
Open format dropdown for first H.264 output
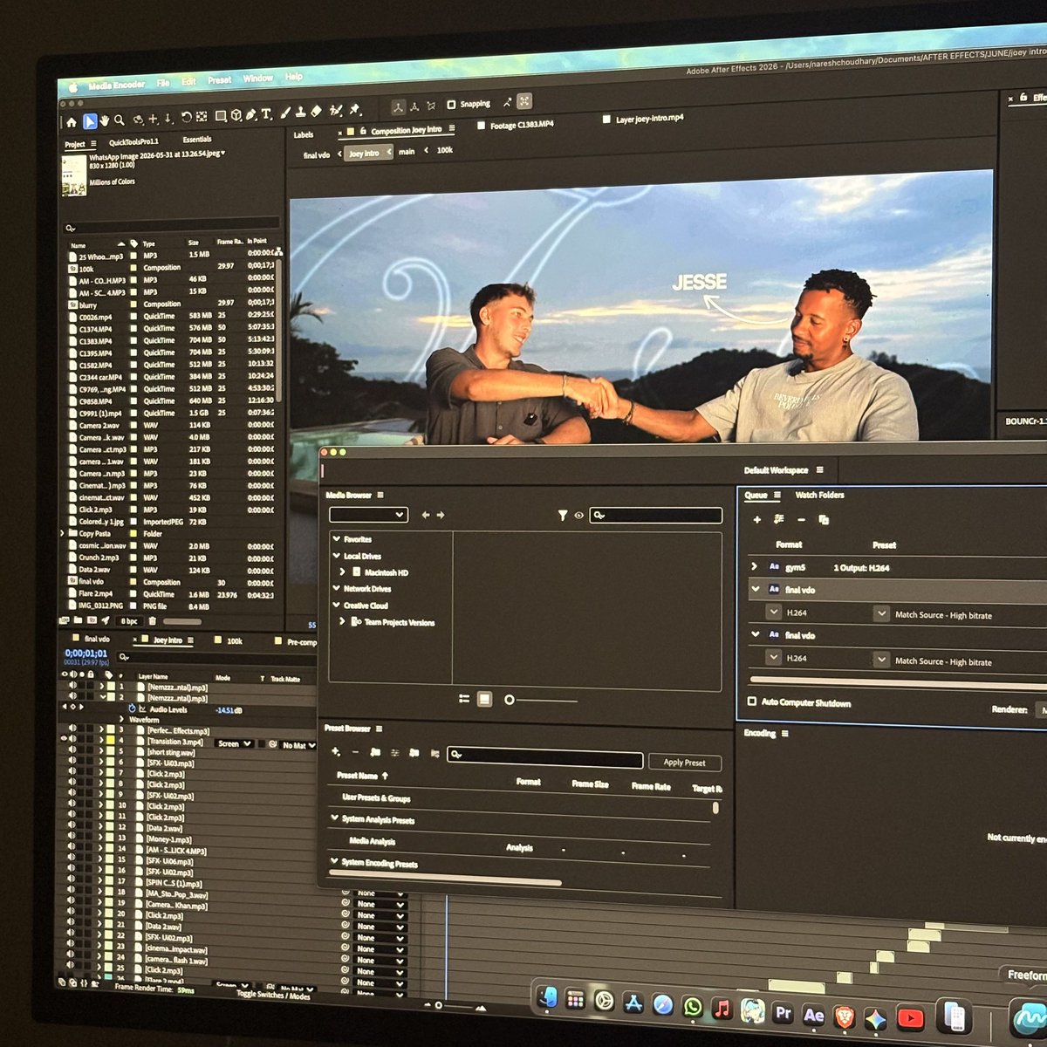[x=774, y=612]
